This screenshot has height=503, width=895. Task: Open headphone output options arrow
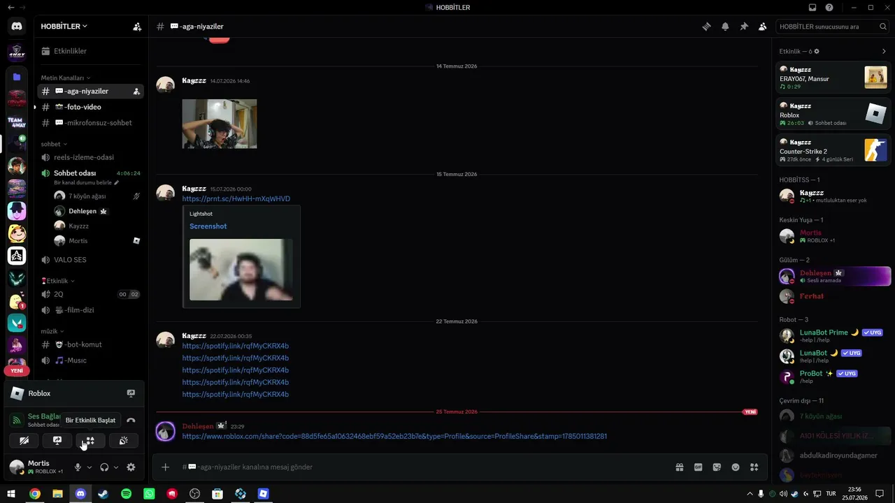point(116,467)
